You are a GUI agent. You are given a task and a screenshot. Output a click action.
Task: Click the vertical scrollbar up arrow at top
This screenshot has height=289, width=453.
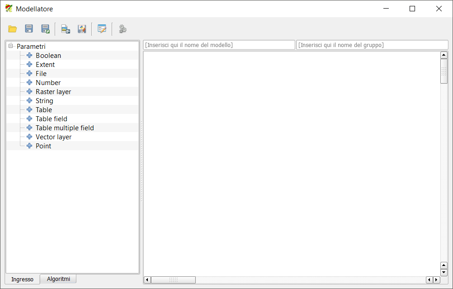point(444,55)
